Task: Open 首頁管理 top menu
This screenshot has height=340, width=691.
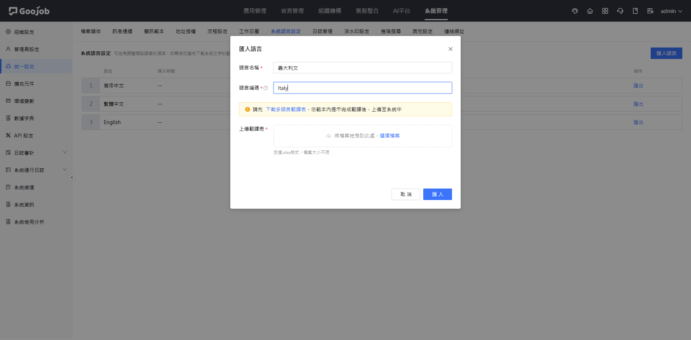Action: click(x=292, y=11)
